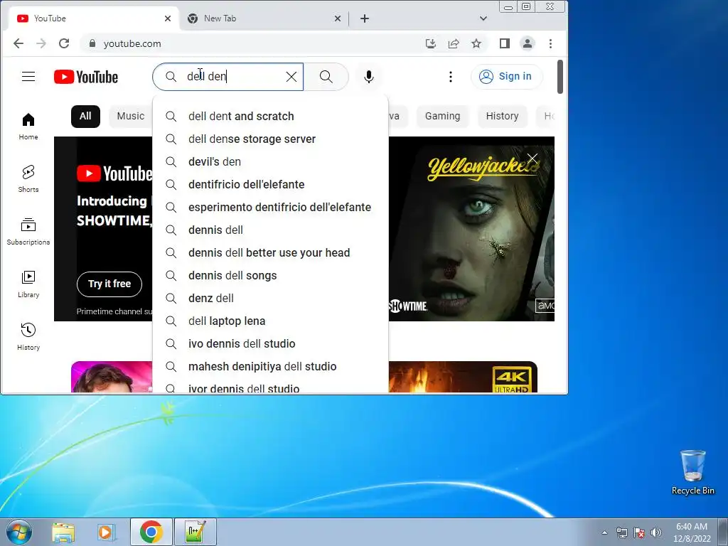The image size is (728, 546).
Task: Select the Gaming filter chip
Action: pyautogui.click(x=442, y=116)
